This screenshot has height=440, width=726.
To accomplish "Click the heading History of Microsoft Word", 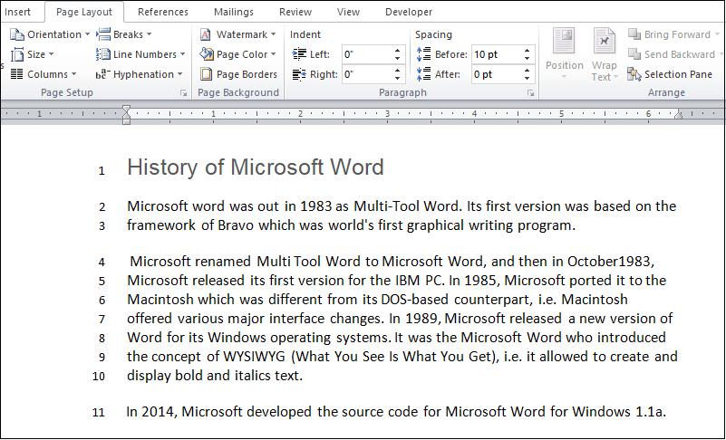I will coord(256,167).
